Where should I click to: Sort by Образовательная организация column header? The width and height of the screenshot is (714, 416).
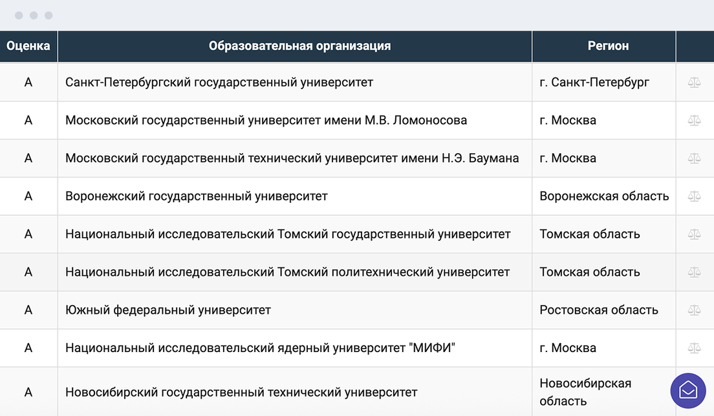299,46
